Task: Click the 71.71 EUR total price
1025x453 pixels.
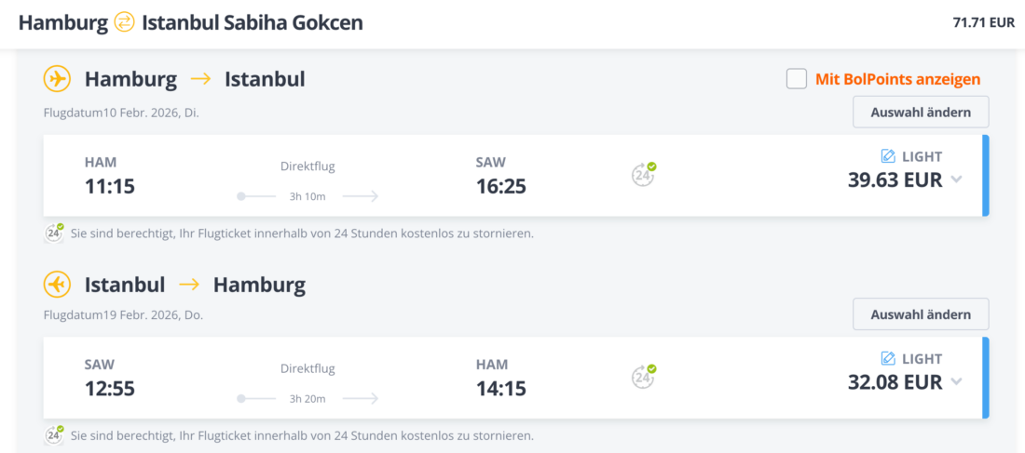Action: (983, 23)
